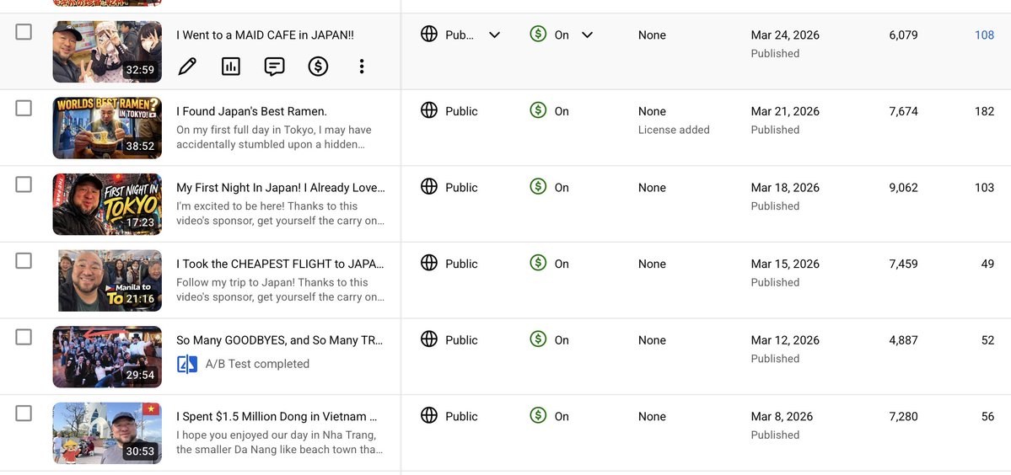Click the view count 4,887
Viewport: 1011px width, 475px height.
point(903,340)
